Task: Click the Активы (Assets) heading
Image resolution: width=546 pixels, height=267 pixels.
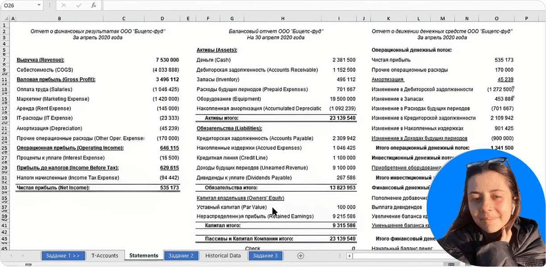Action: 217,50
